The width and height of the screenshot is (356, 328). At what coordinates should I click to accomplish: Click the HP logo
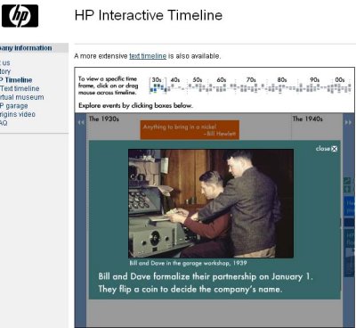20,16
